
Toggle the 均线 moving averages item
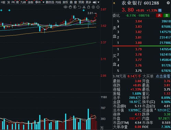(58, 2)
